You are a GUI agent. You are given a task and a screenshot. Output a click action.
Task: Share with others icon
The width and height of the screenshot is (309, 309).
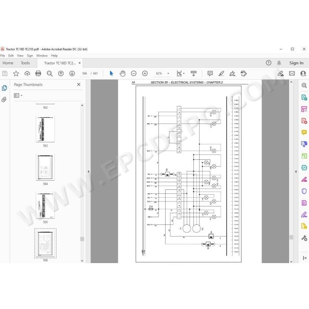pyautogui.click(x=303, y=74)
